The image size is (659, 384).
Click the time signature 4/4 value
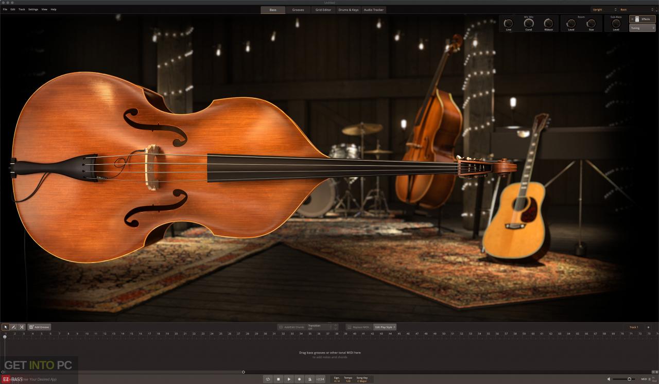(x=337, y=381)
